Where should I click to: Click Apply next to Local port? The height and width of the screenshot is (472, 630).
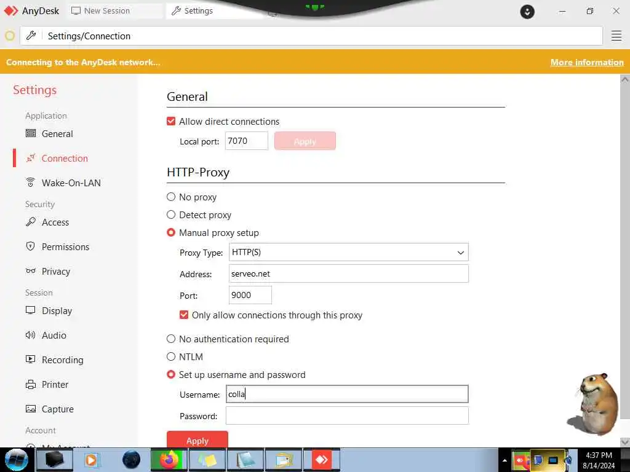305,141
